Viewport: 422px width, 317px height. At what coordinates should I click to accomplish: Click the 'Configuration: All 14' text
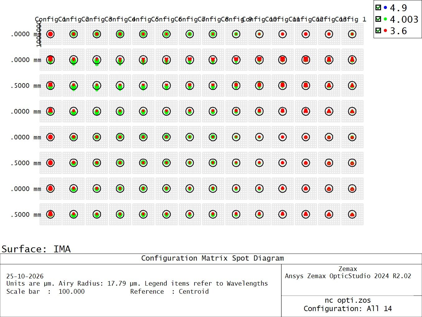click(348, 309)
